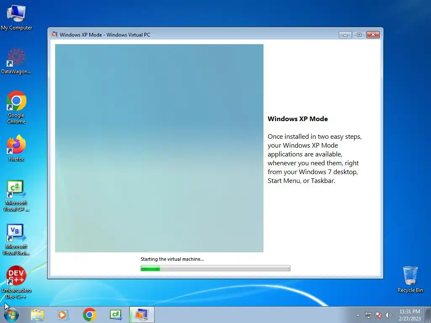Maximize the Windows XP Mode window

coord(359,34)
